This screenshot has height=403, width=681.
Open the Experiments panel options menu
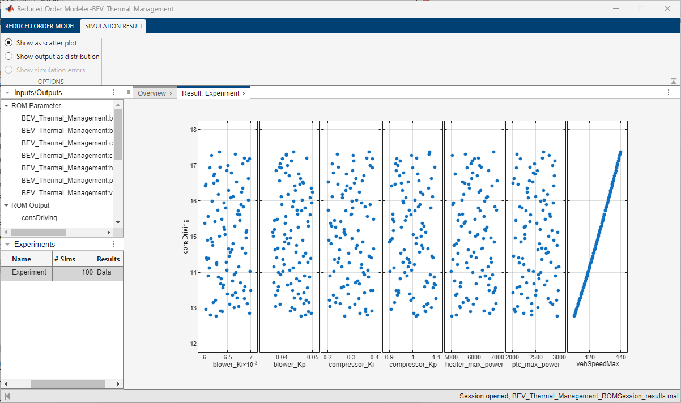113,243
